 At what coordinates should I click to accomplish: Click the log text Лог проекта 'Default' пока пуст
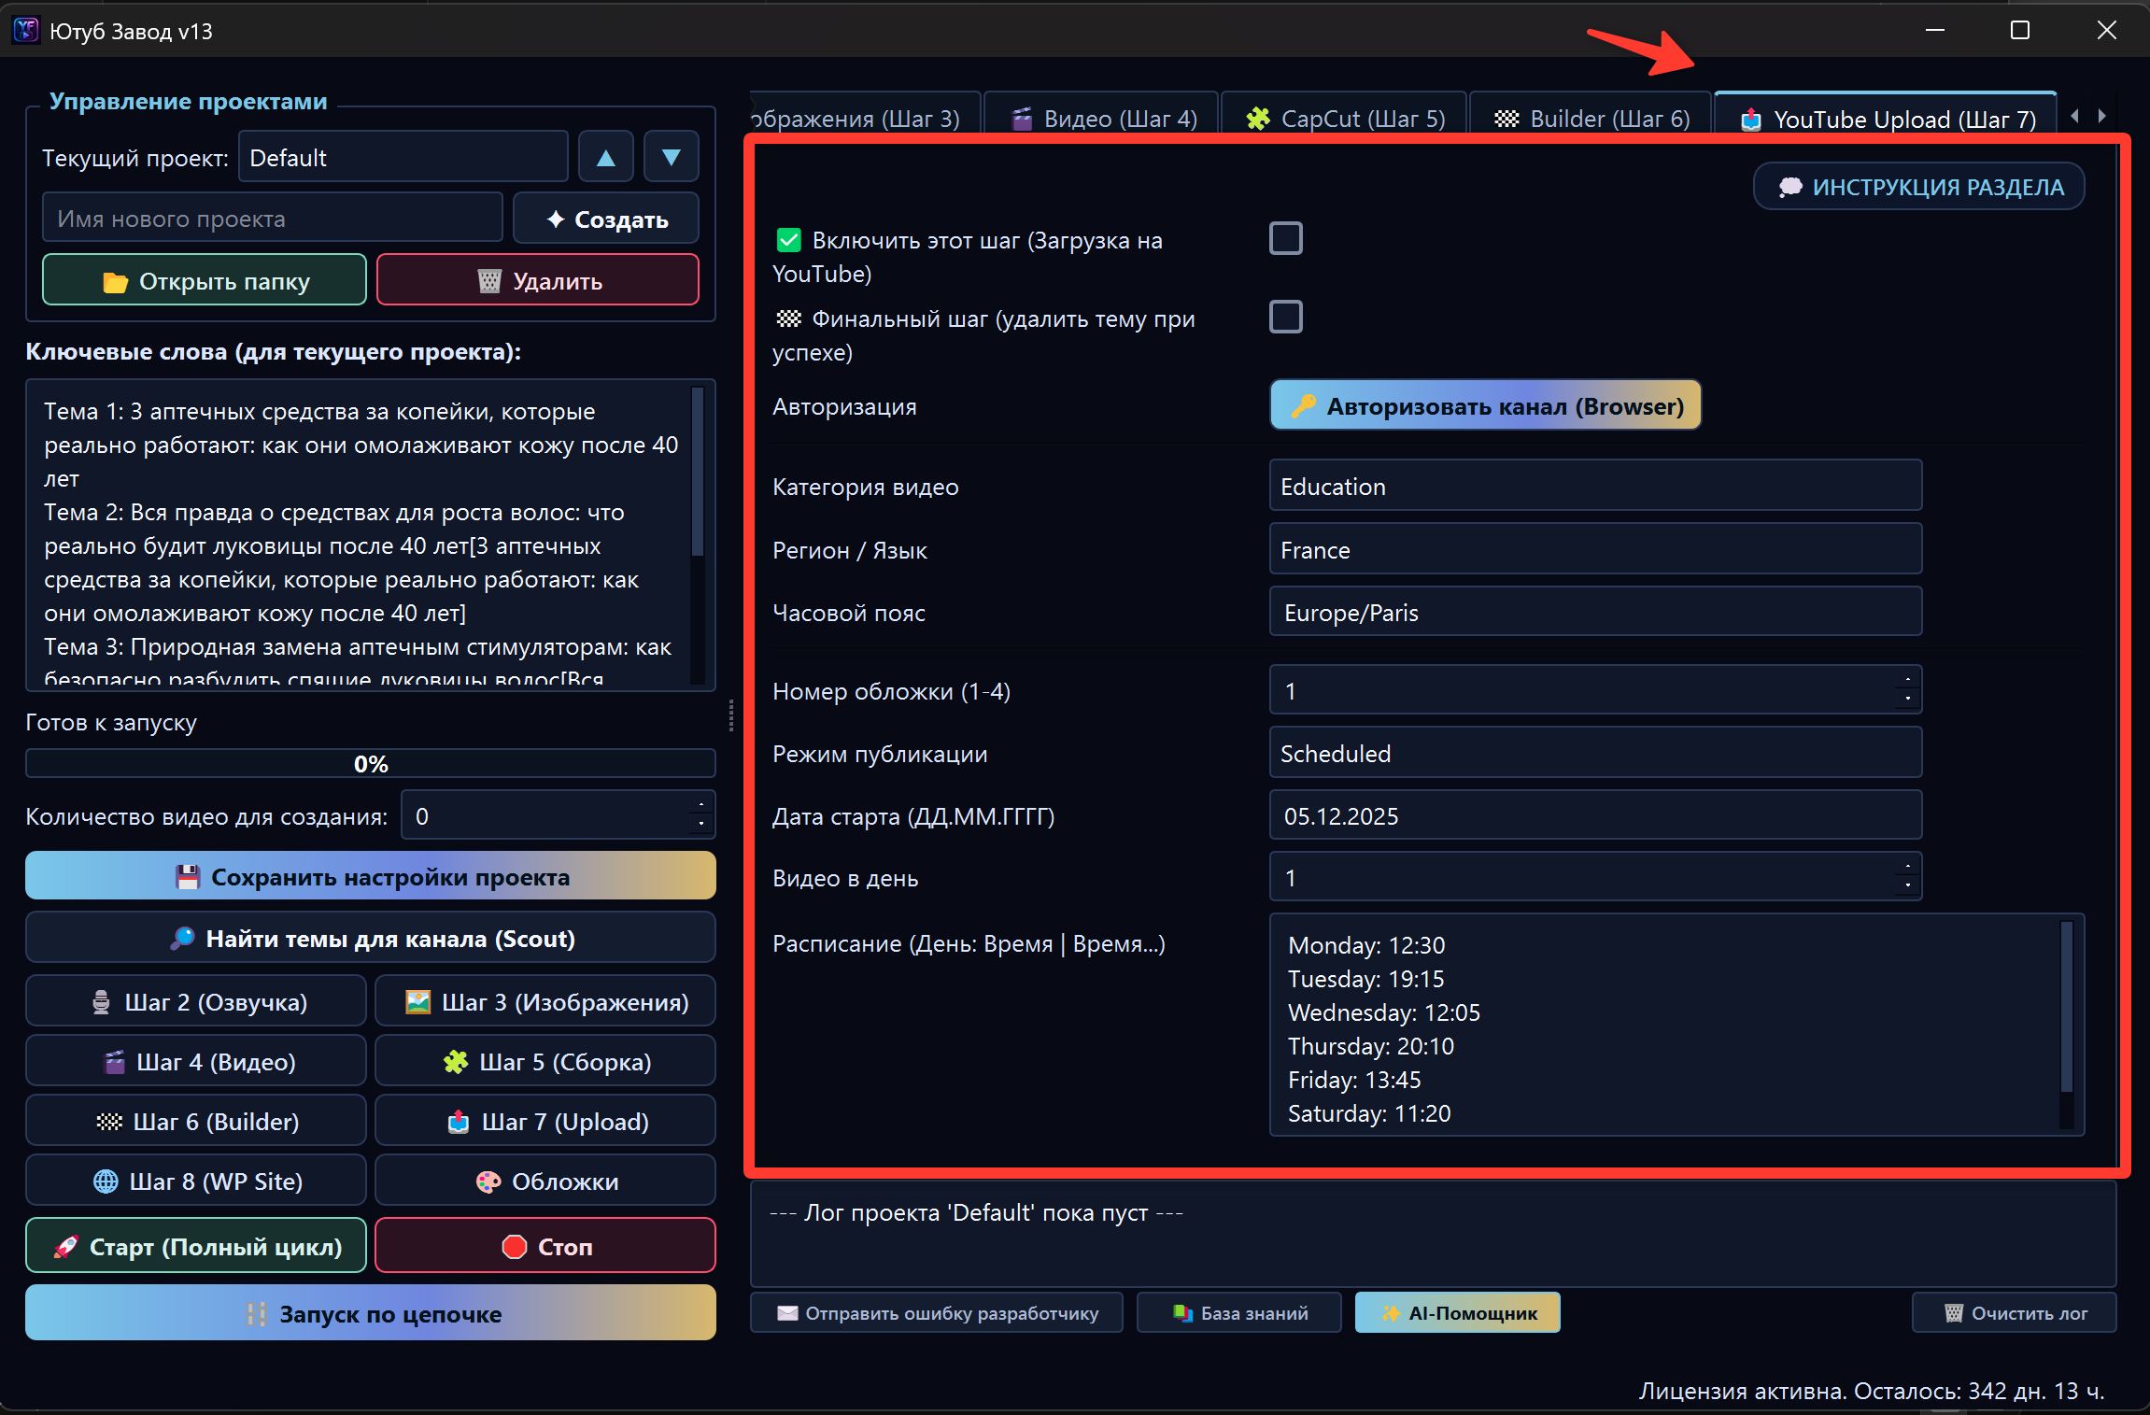click(976, 1212)
